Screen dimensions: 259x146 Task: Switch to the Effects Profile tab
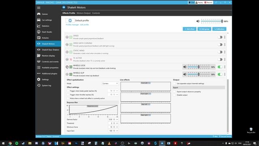click(69, 13)
